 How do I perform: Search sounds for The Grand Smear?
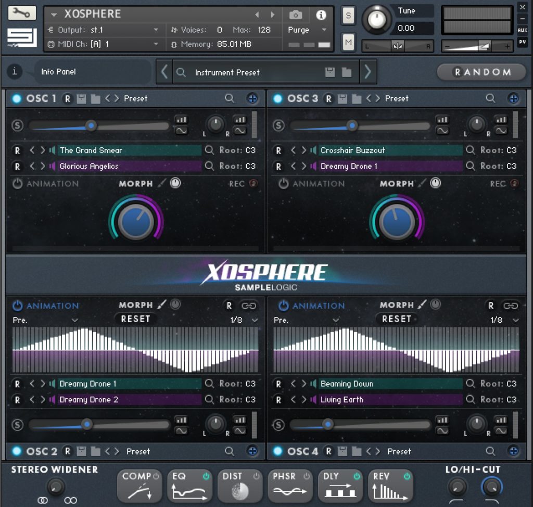click(209, 150)
